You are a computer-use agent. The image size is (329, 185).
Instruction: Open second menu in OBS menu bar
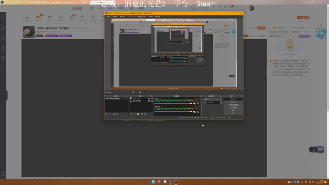(x=115, y=16)
